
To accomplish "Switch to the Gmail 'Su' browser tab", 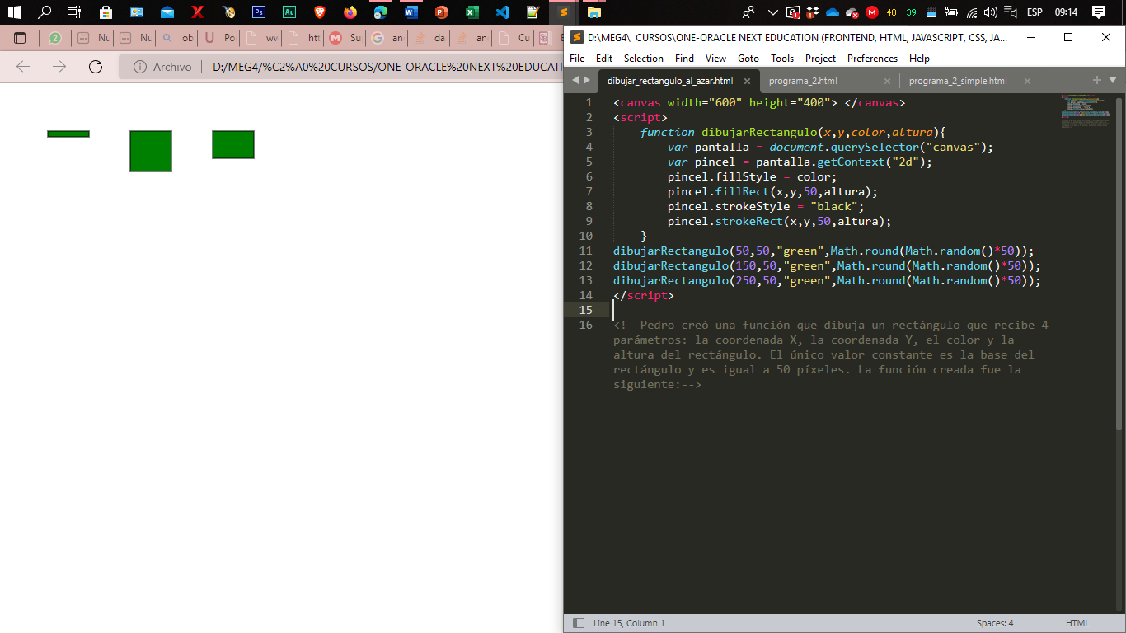I will [345, 38].
